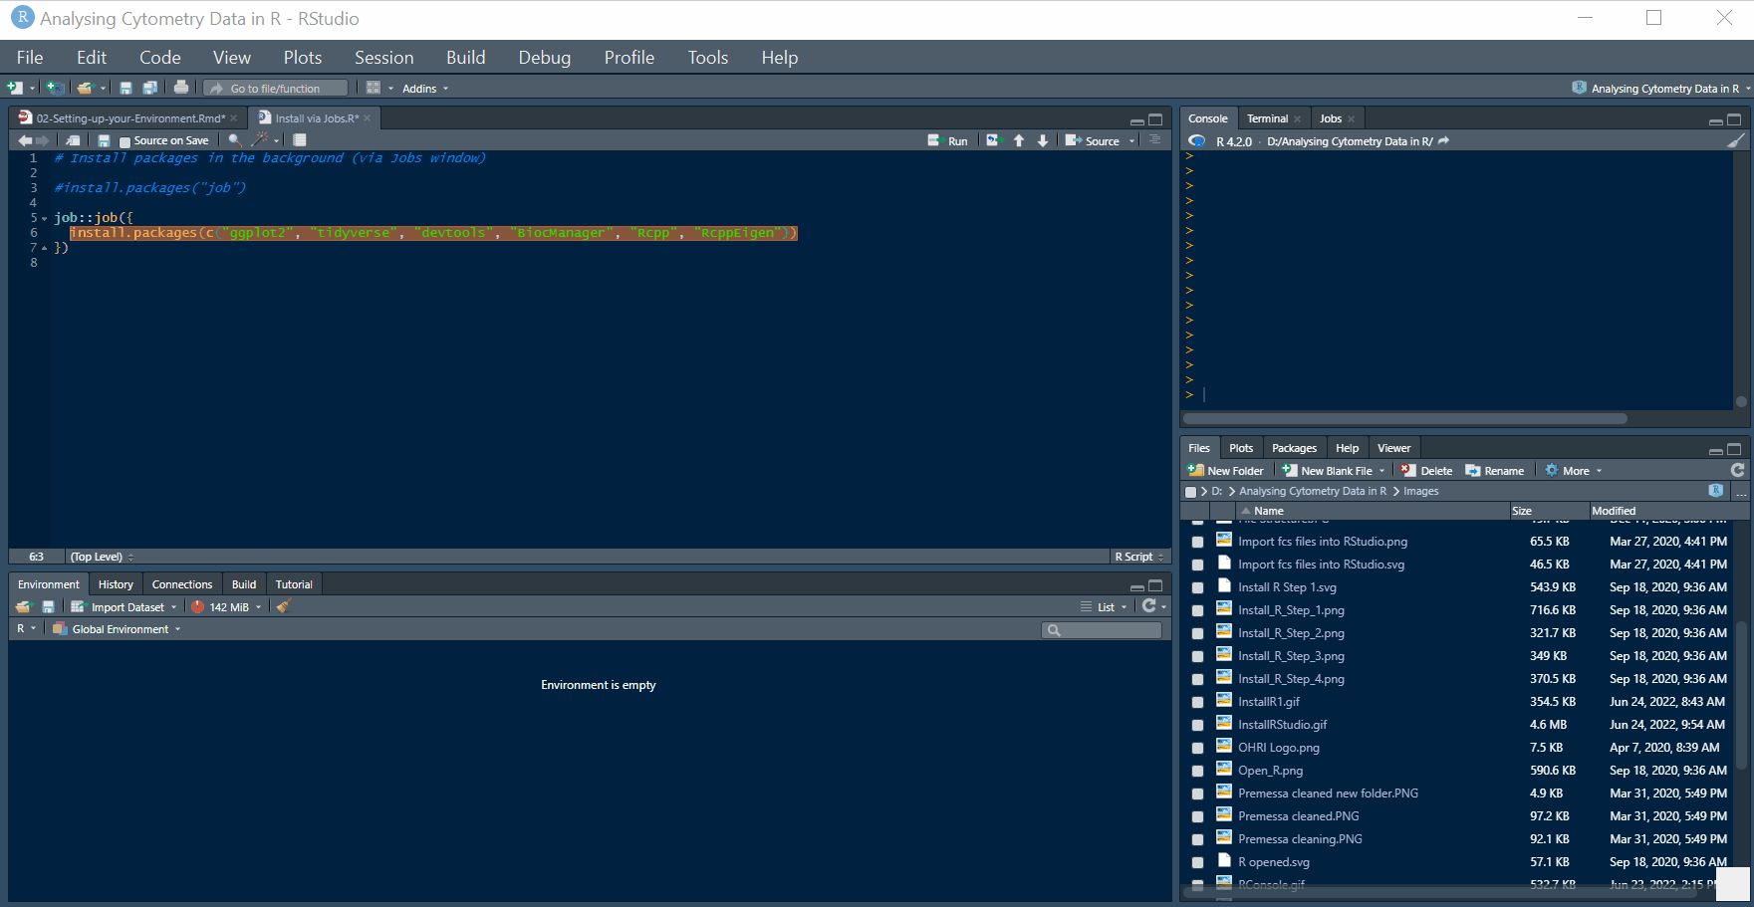Maximize the Console pane
The height and width of the screenshot is (907, 1754).
coord(1734,119)
